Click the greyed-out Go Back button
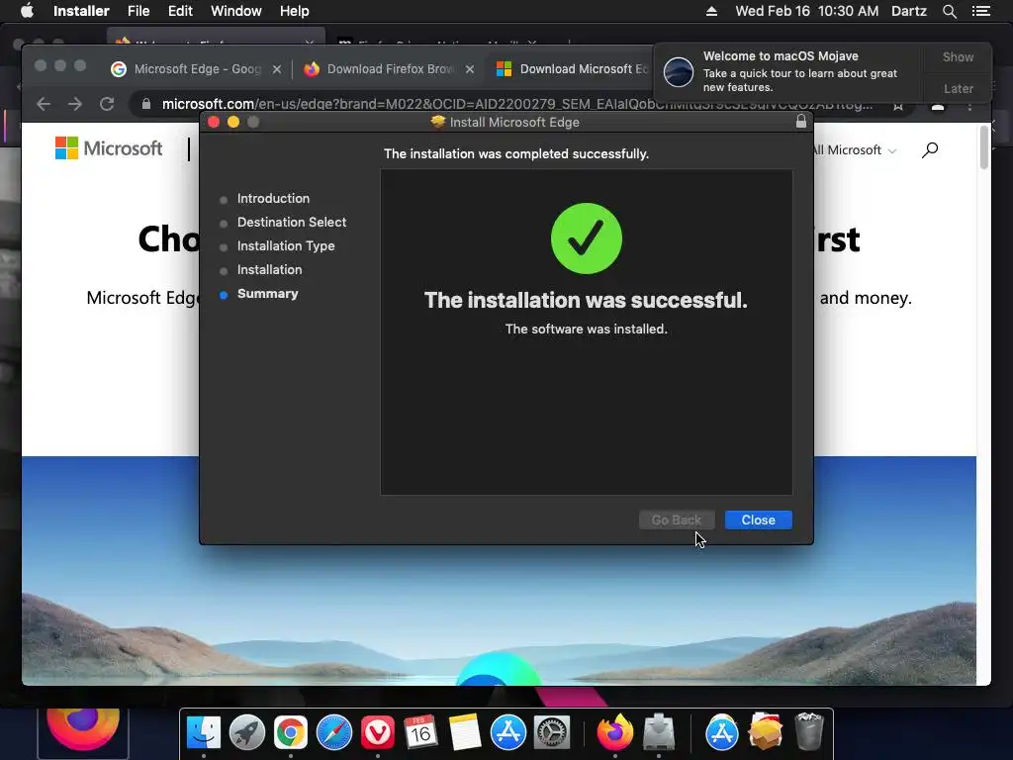Screen dimensions: 1013x760 676,521
